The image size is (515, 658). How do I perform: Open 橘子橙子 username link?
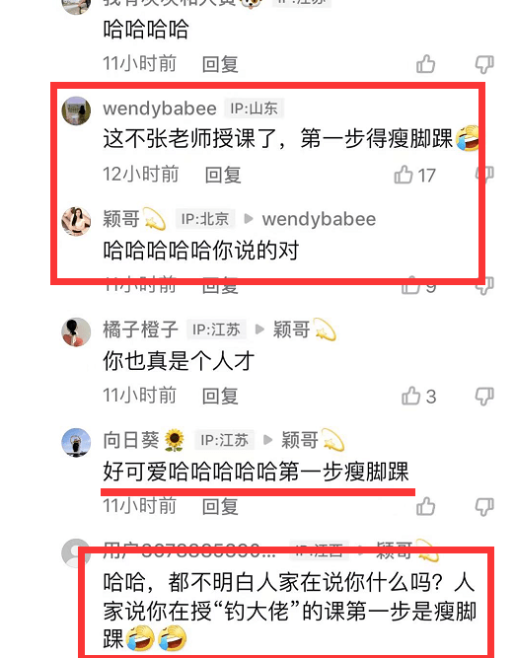pyautogui.click(x=141, y=329)
